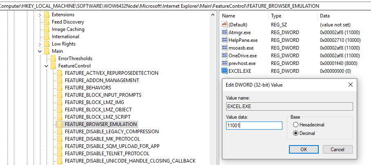371x165 pixels.
Task: Expand the Low Rights key
Action: [40, 44]
